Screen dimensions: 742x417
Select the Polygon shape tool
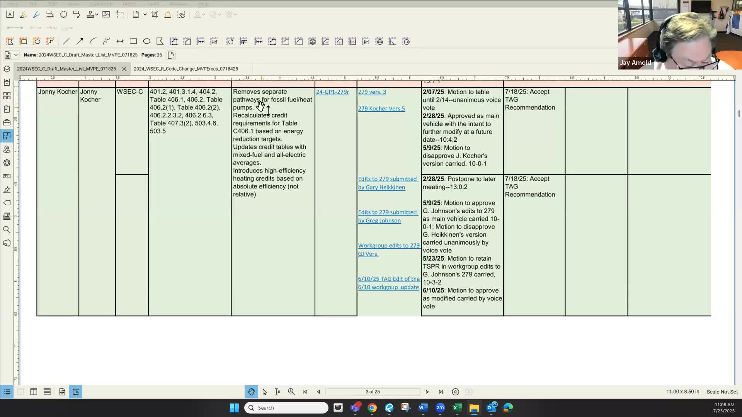point(160,41)
